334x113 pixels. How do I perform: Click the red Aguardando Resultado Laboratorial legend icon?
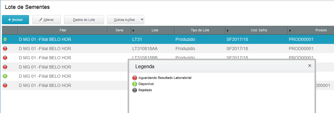pos(135,78)
